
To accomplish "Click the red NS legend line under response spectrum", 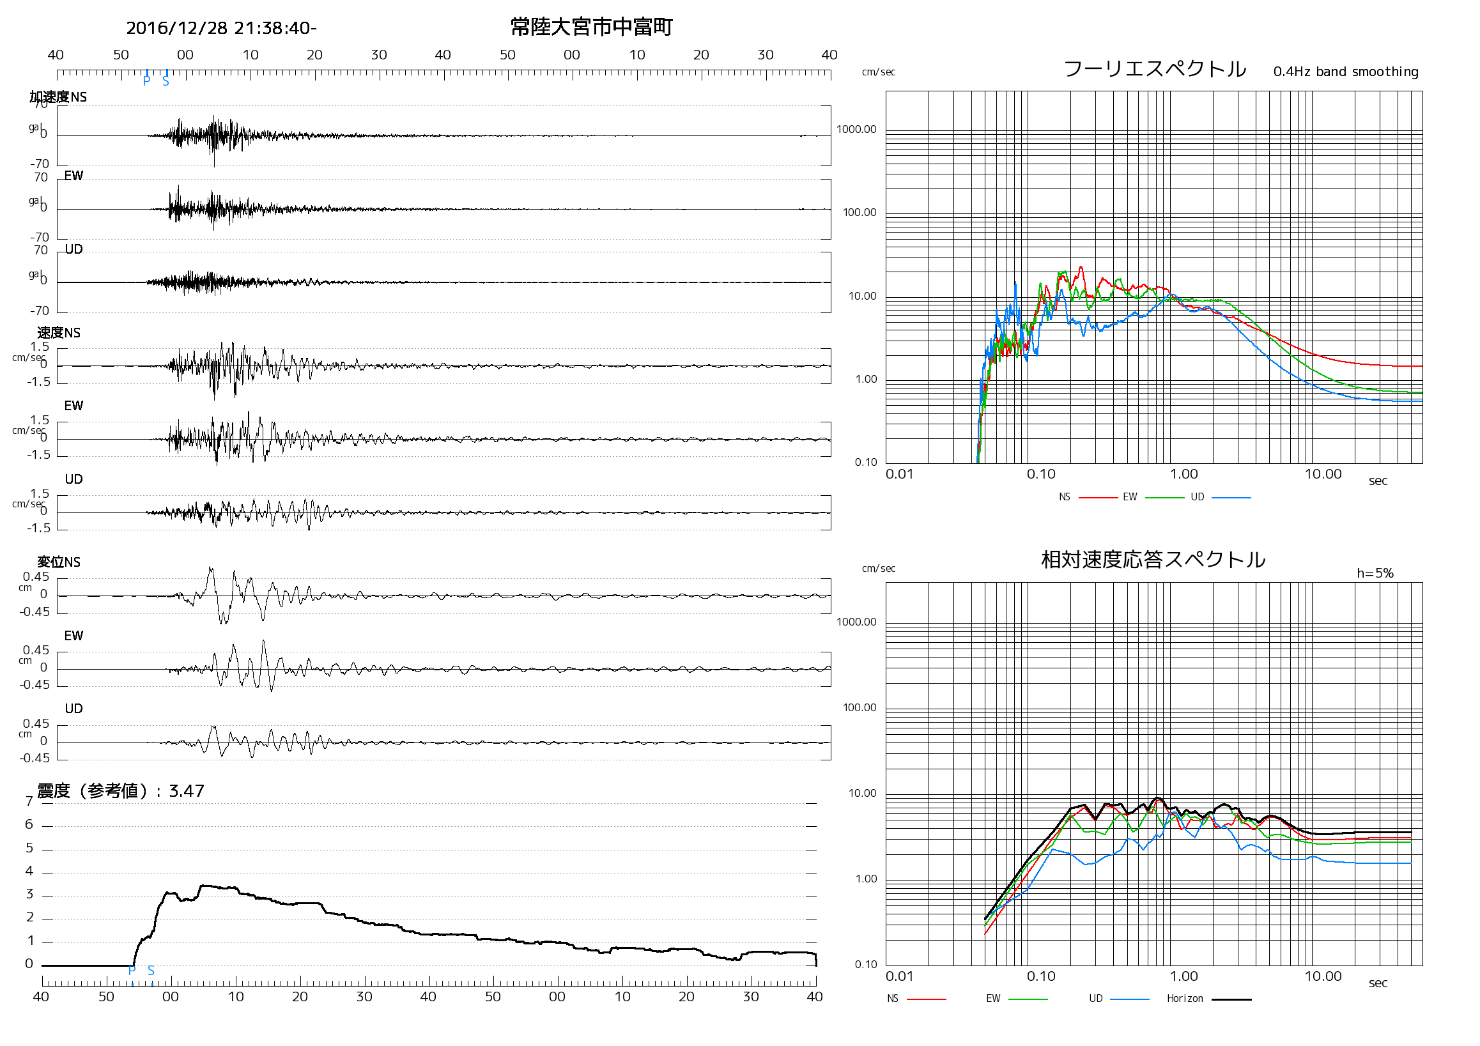I will (x=927, y=999).
